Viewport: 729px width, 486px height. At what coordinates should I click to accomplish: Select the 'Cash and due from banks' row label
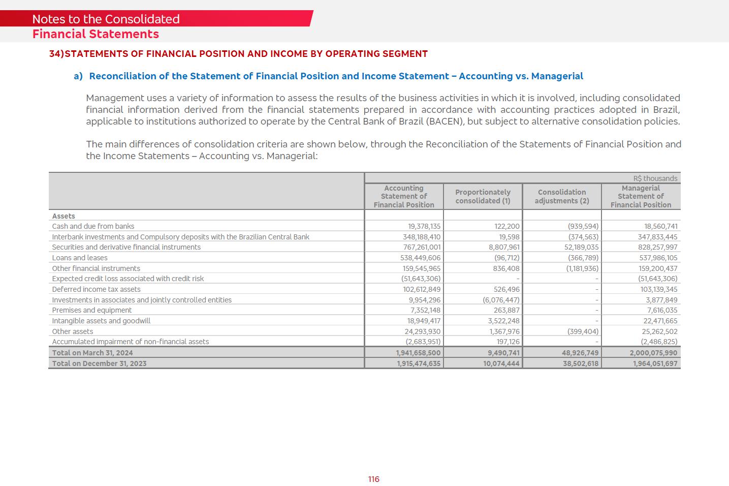pyautogui.click(x=93, y=226)
